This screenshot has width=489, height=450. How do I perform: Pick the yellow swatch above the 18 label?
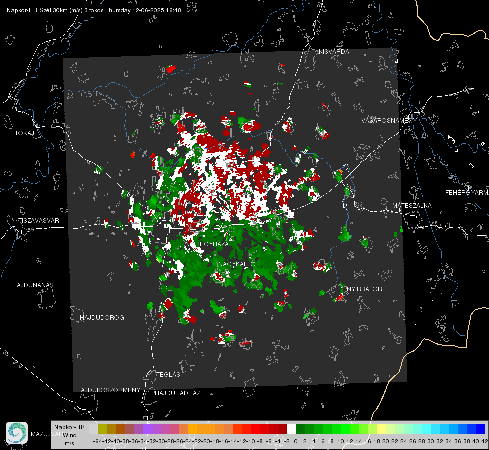381,429
